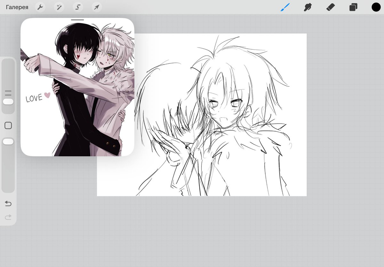
Task: Open the Actions wrench menu
Action: point(40,7)
